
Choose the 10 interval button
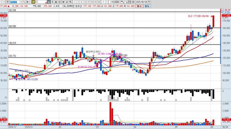tap(85, 2)
